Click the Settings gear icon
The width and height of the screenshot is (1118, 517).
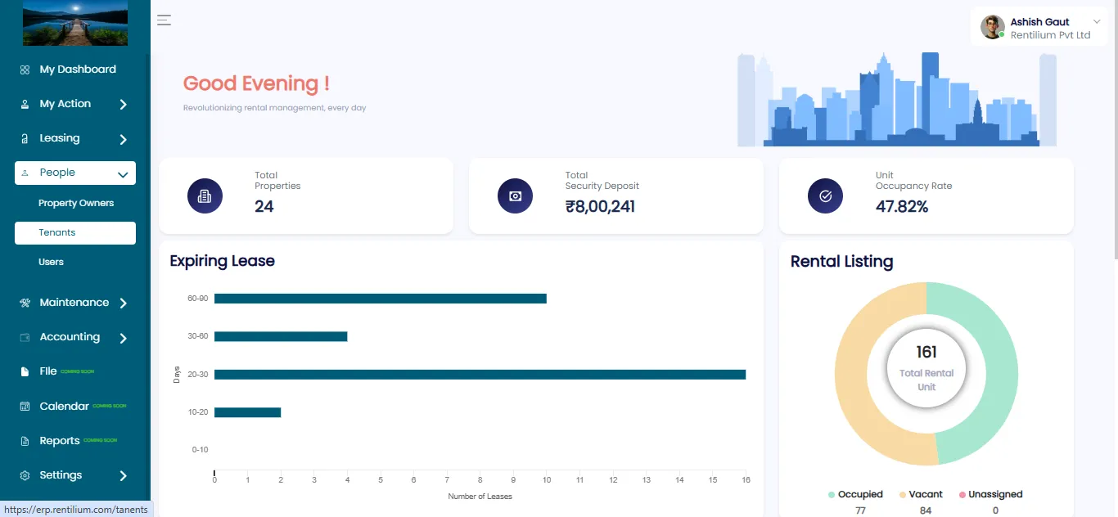tap(25, 476)
